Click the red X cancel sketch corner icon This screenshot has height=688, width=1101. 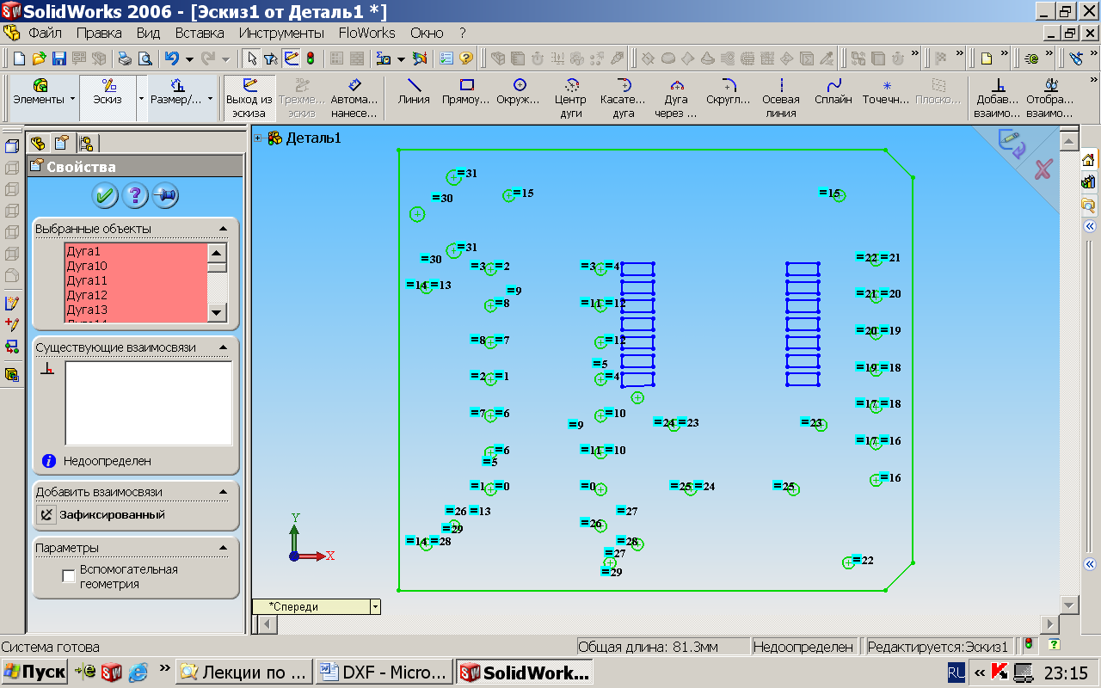point(1043,169)
